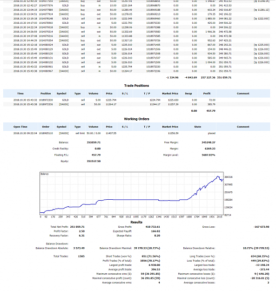Click the 'Average profit trade:' label
This screenshot has height=291, width=276.
pyautogui.click(x=120, y=270)
